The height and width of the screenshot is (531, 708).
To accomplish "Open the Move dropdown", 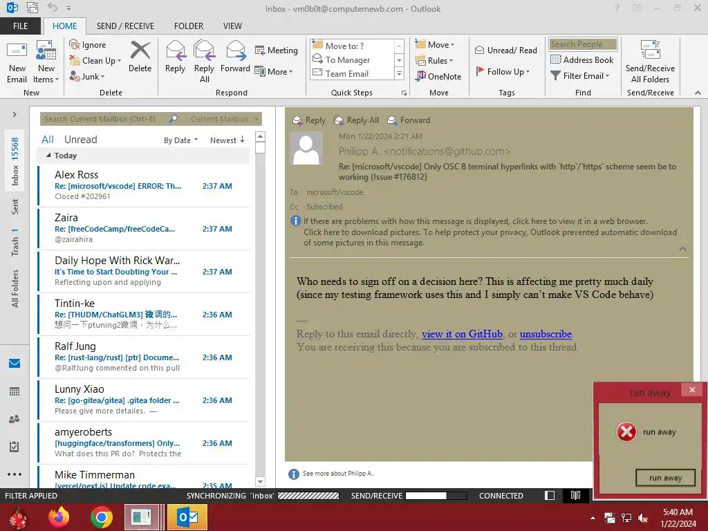I will click(435, 45).
